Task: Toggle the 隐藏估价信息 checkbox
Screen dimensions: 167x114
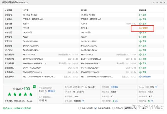Action: tap(80, 108)
